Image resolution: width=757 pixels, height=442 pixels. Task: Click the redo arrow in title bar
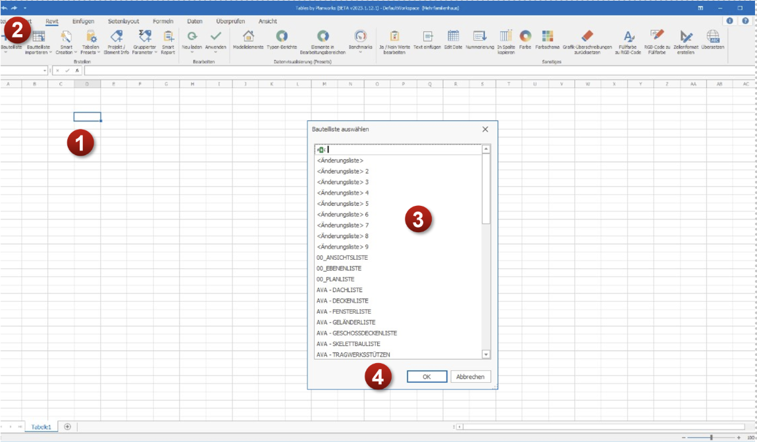tap(14, 8)
